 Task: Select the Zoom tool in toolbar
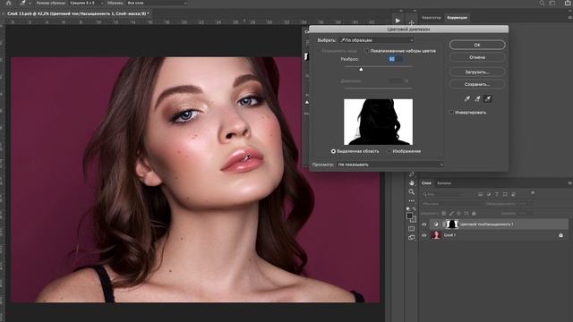[x=412, y=191]
